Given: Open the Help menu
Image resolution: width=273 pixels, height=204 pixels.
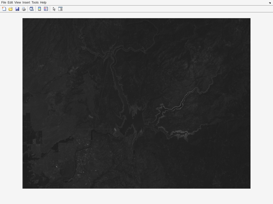Looking at the screenshot, I should (x=43, y=3).
